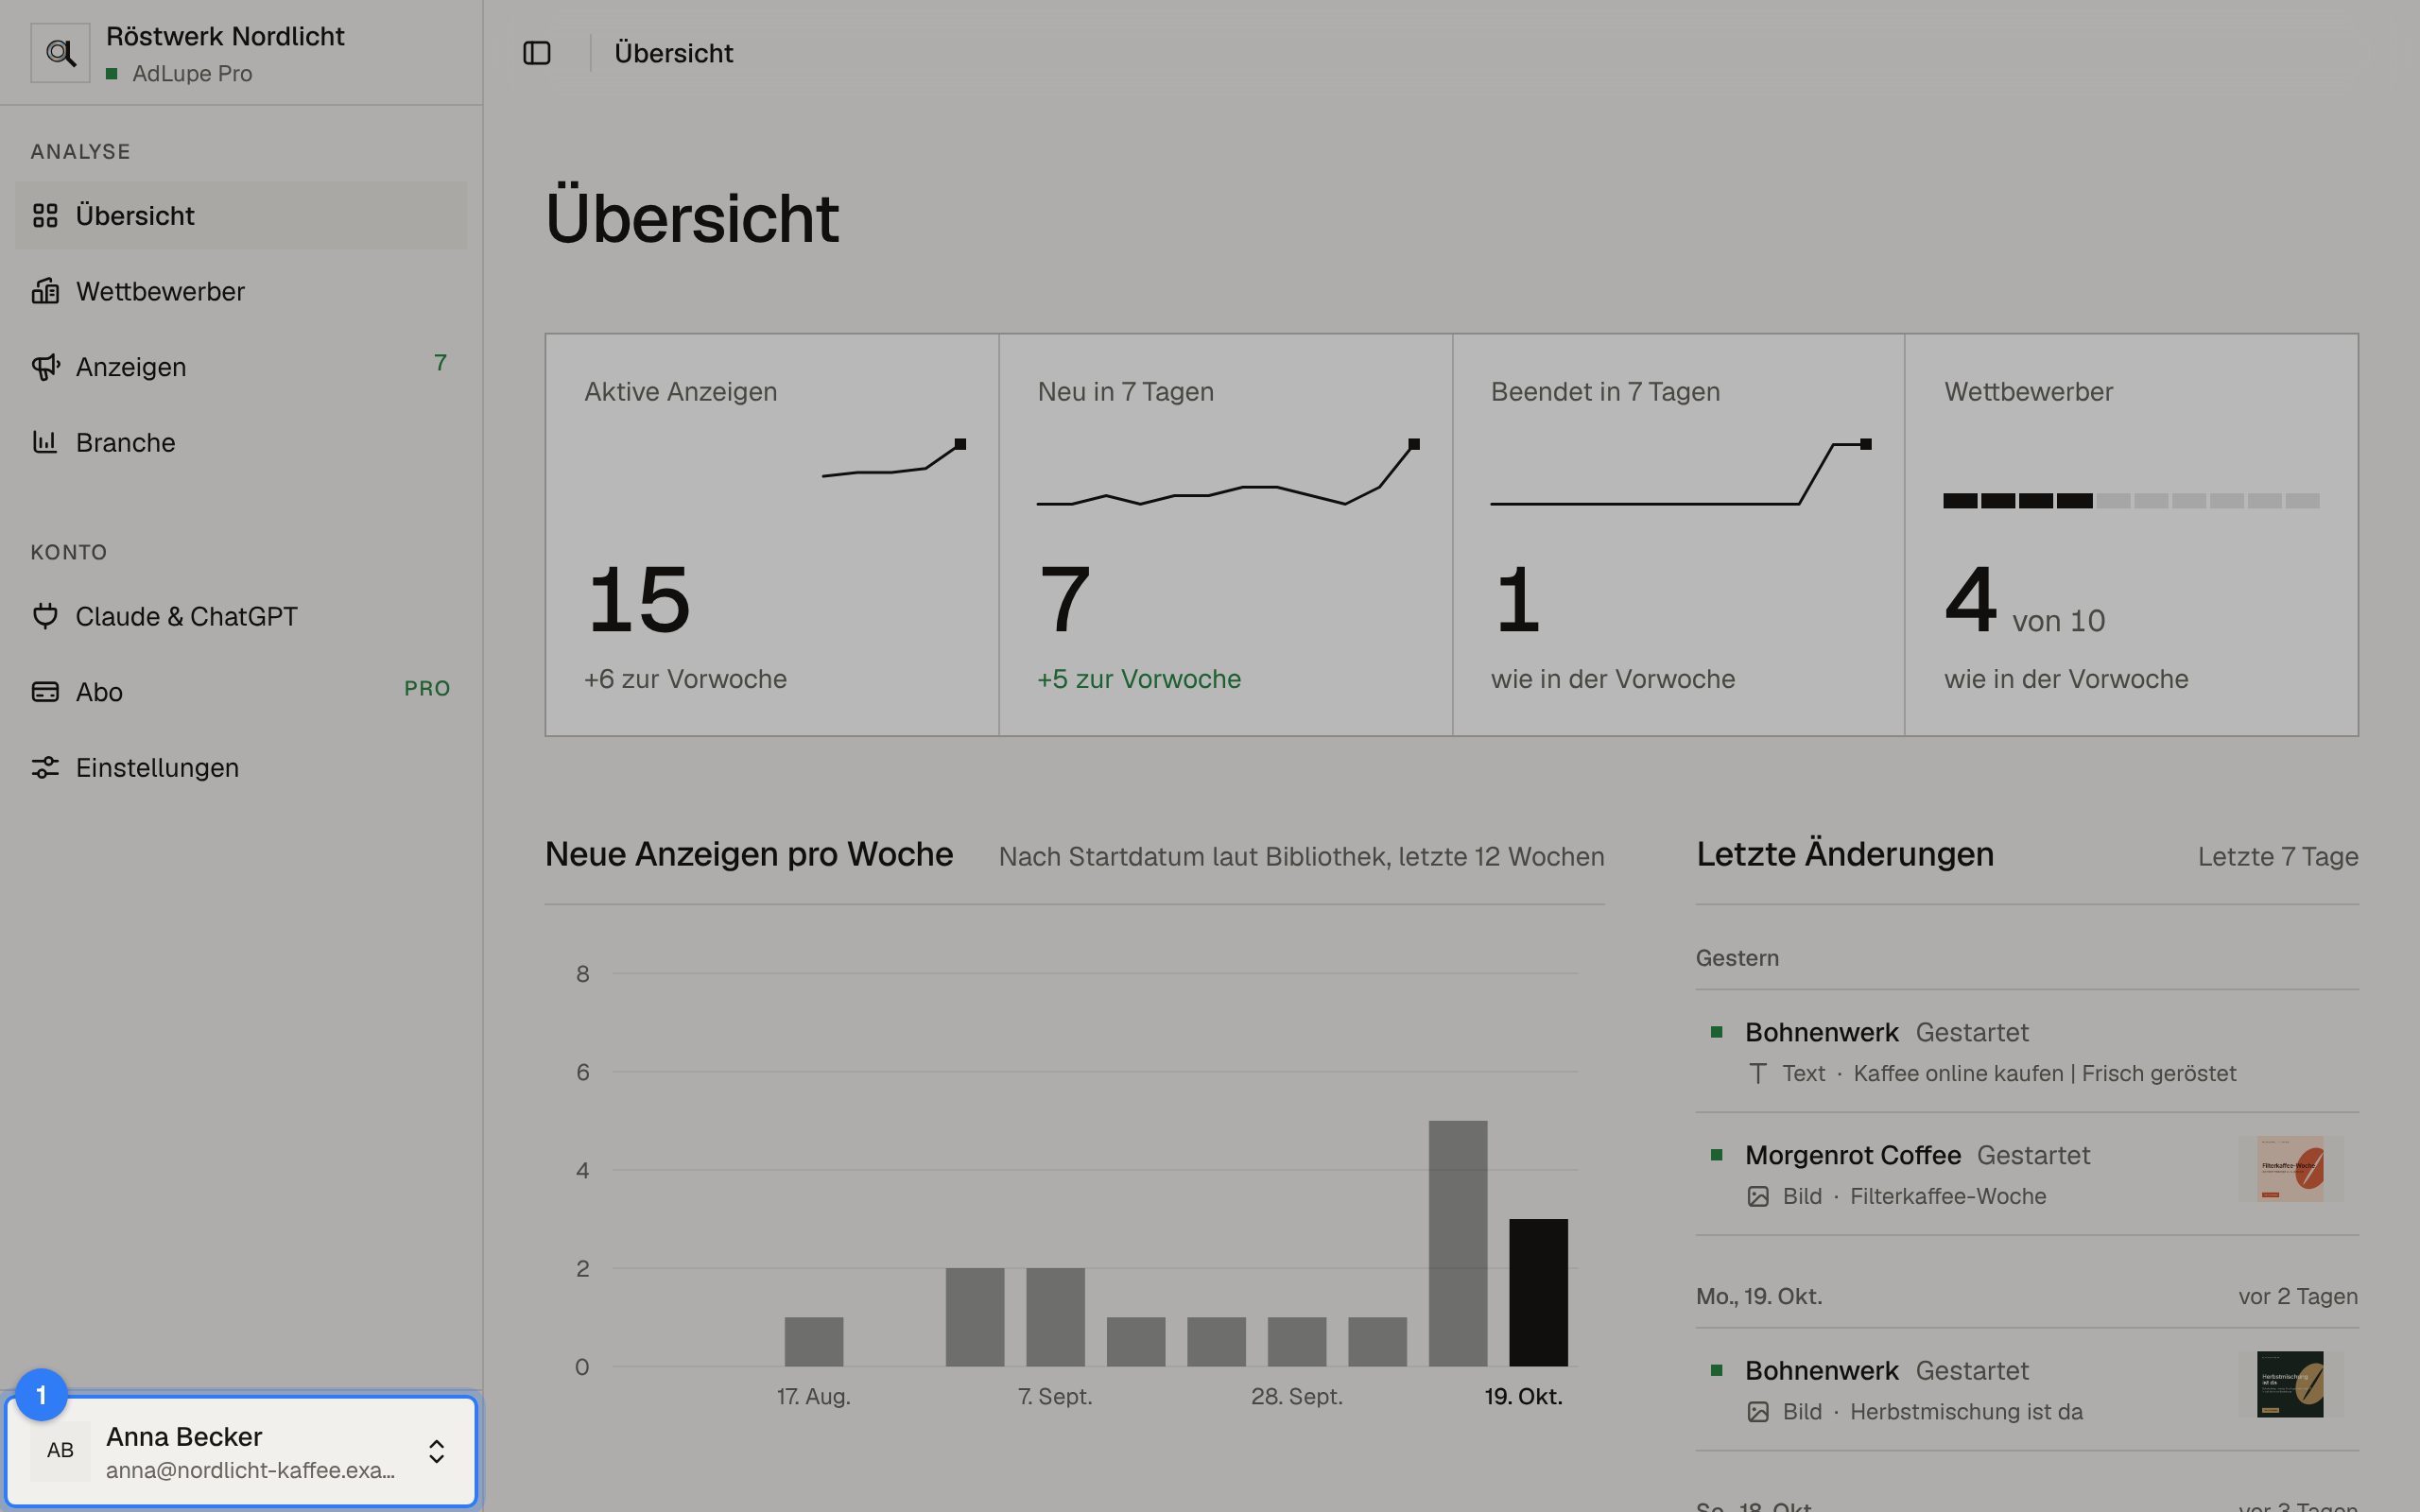Image resolution: width=2420 pixels, height=1512 pixels.
Task: Click the Anzeigen megaphone icon
Action: [46, 367]
